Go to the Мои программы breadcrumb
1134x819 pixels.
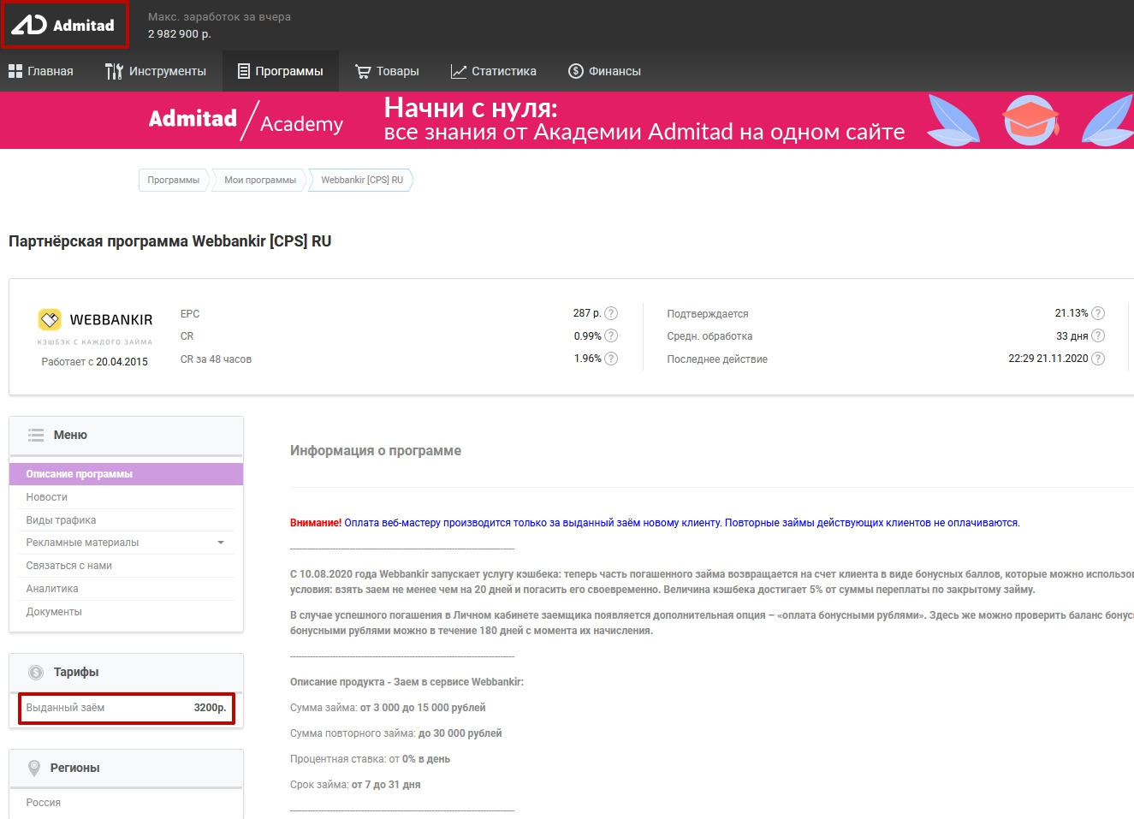coord(260,180)
